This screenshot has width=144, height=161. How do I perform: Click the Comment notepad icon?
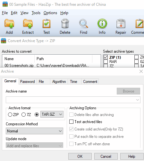click(x=140, y=23)
